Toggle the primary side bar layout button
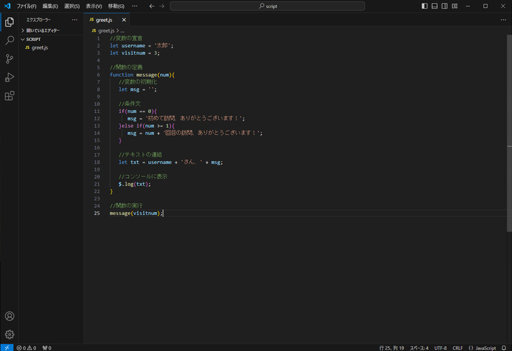 click(424, 6)
